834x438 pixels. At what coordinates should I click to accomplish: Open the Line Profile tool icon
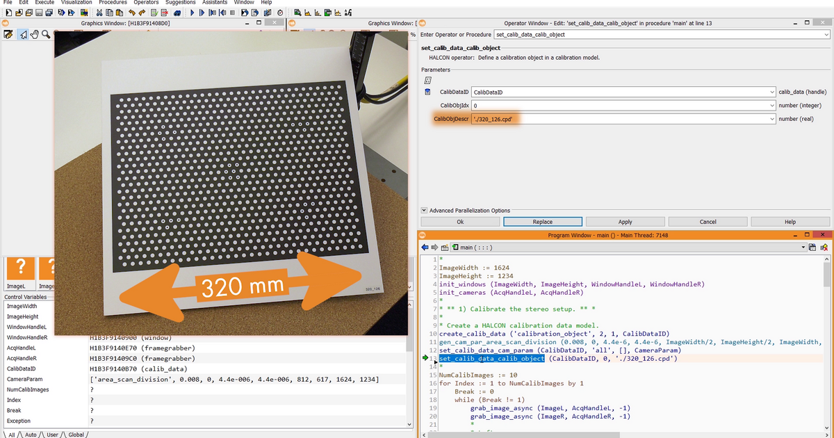[338, 13]
